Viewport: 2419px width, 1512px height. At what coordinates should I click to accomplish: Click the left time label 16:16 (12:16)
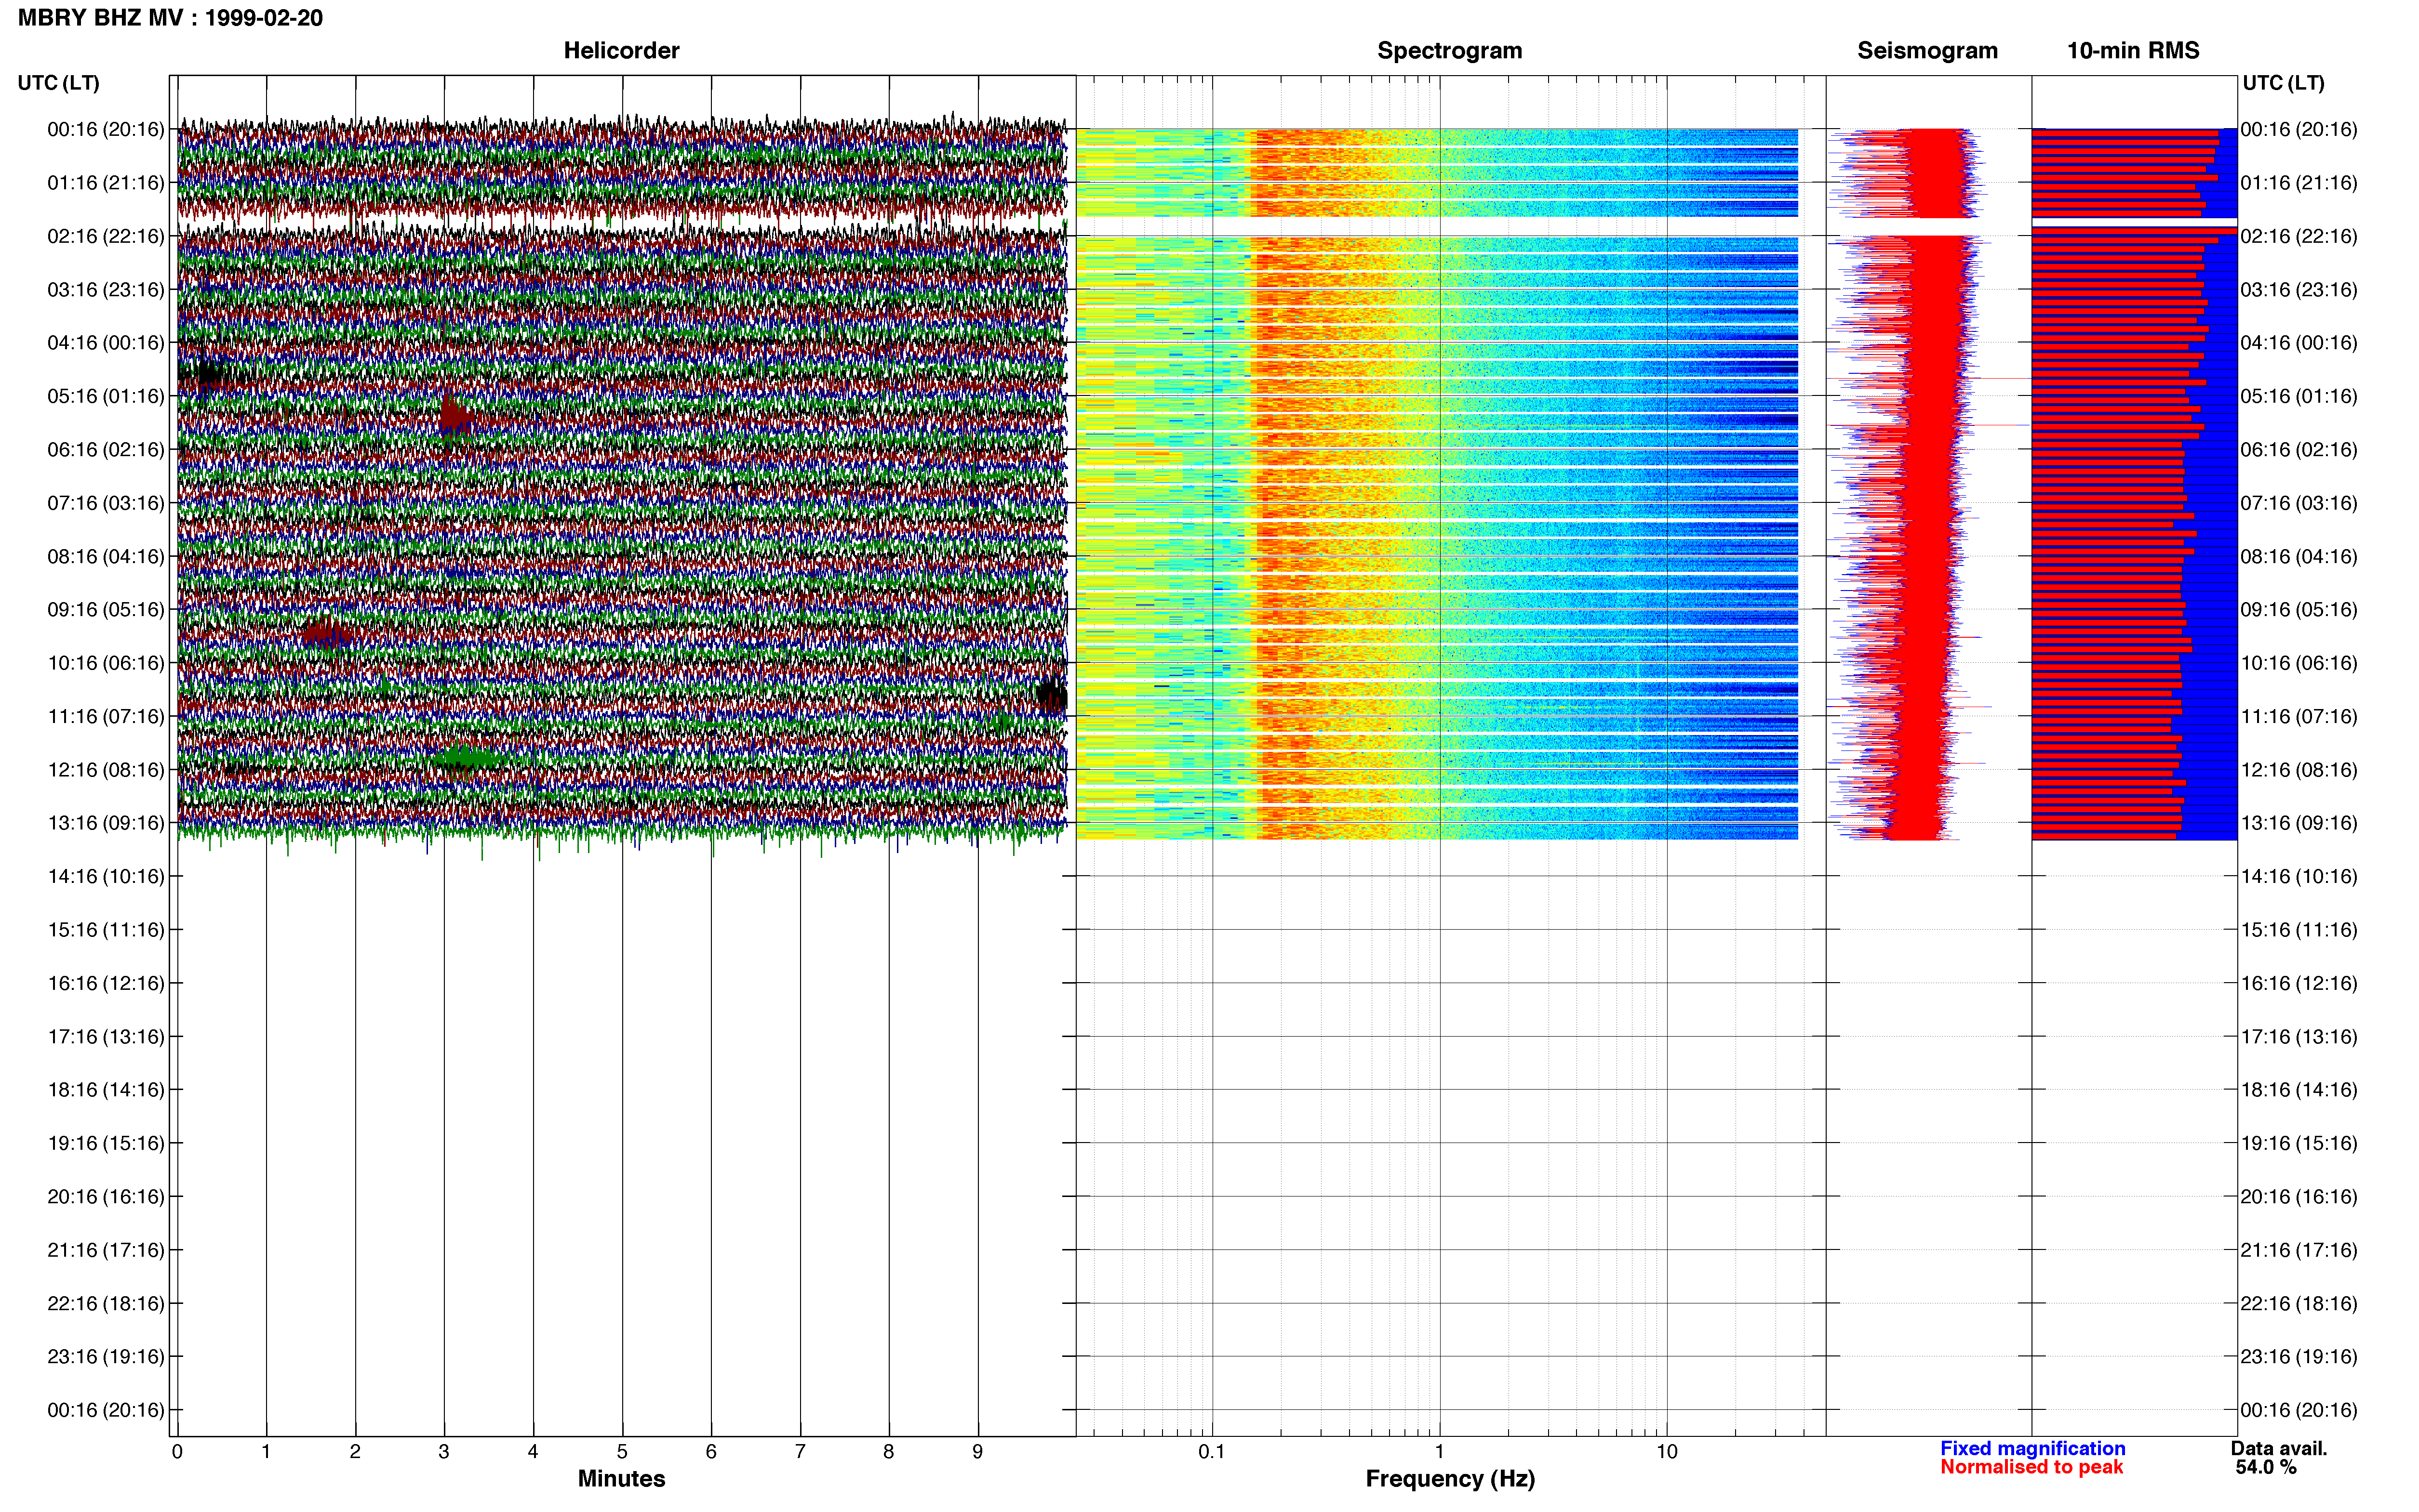click(x=105, y=983)
